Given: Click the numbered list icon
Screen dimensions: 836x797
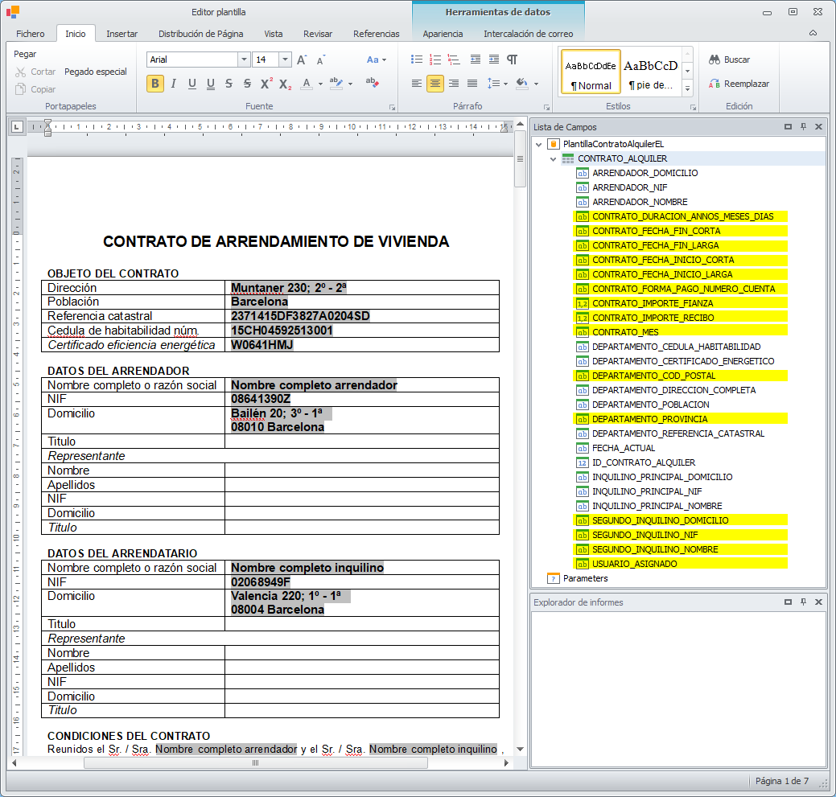Looking at the screenshot, I should click(x=435, y=60).
